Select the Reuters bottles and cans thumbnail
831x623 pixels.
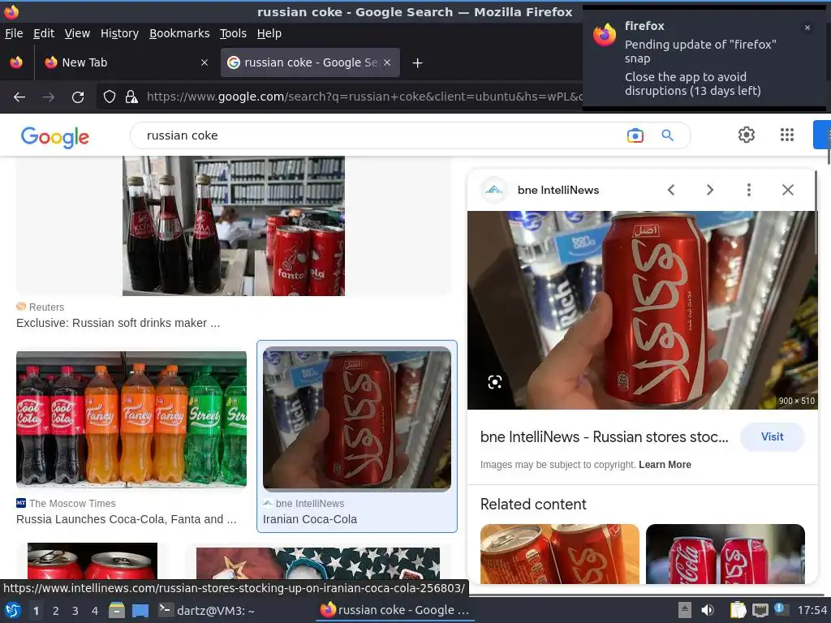pos(234,226)
